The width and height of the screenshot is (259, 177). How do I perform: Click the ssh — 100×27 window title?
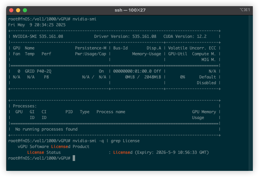[130, 10]
